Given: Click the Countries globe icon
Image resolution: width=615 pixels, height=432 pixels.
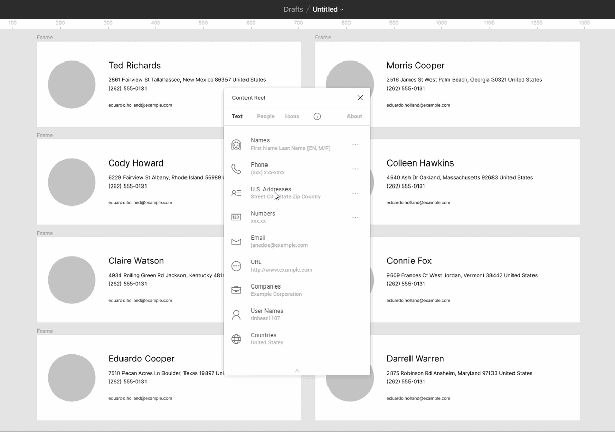Looking at the screenshot, I should [x=236, y=339].
